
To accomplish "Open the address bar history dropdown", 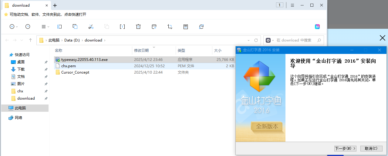I will 249,40.
